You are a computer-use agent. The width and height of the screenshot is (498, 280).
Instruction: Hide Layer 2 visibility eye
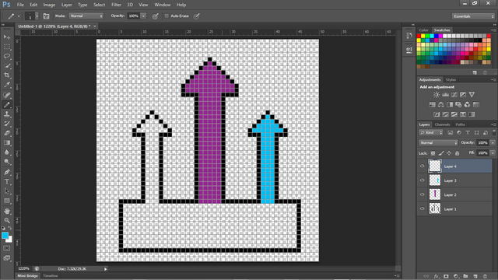422,194
